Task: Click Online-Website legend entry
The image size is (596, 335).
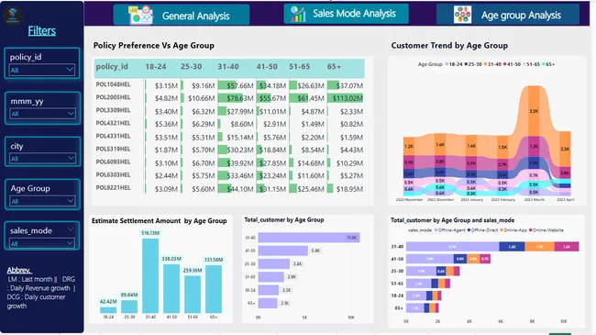Action: [x=546, y=230]
